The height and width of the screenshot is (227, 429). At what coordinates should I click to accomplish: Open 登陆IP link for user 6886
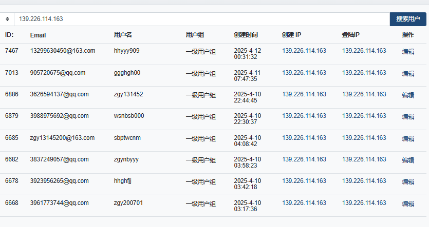[x=364, y=94]
